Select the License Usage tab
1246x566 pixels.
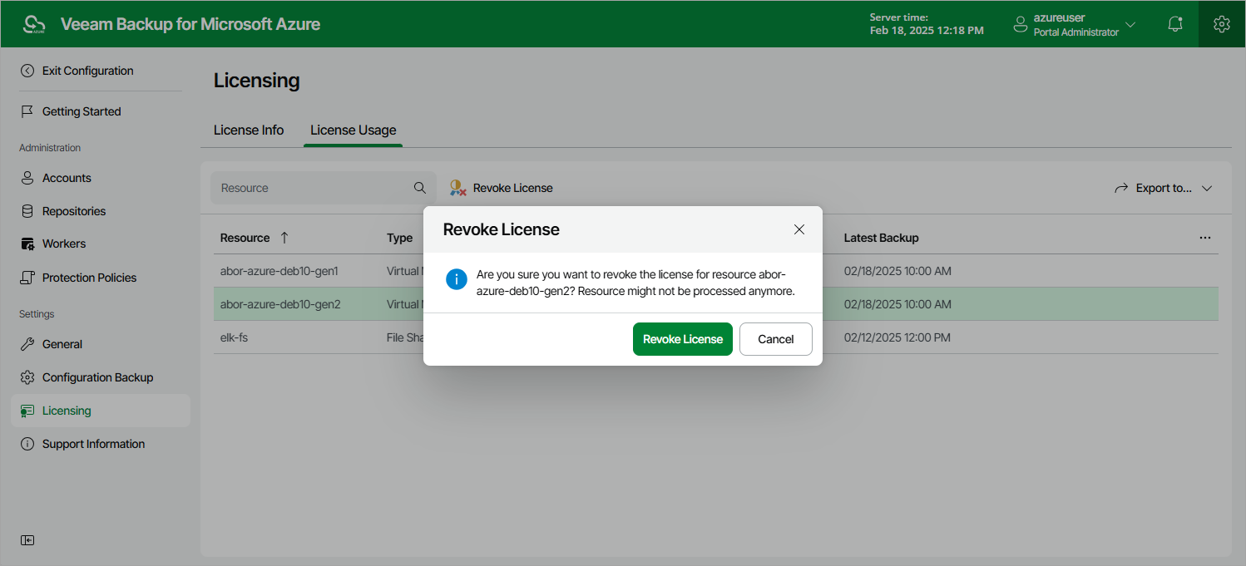(353, 130)
